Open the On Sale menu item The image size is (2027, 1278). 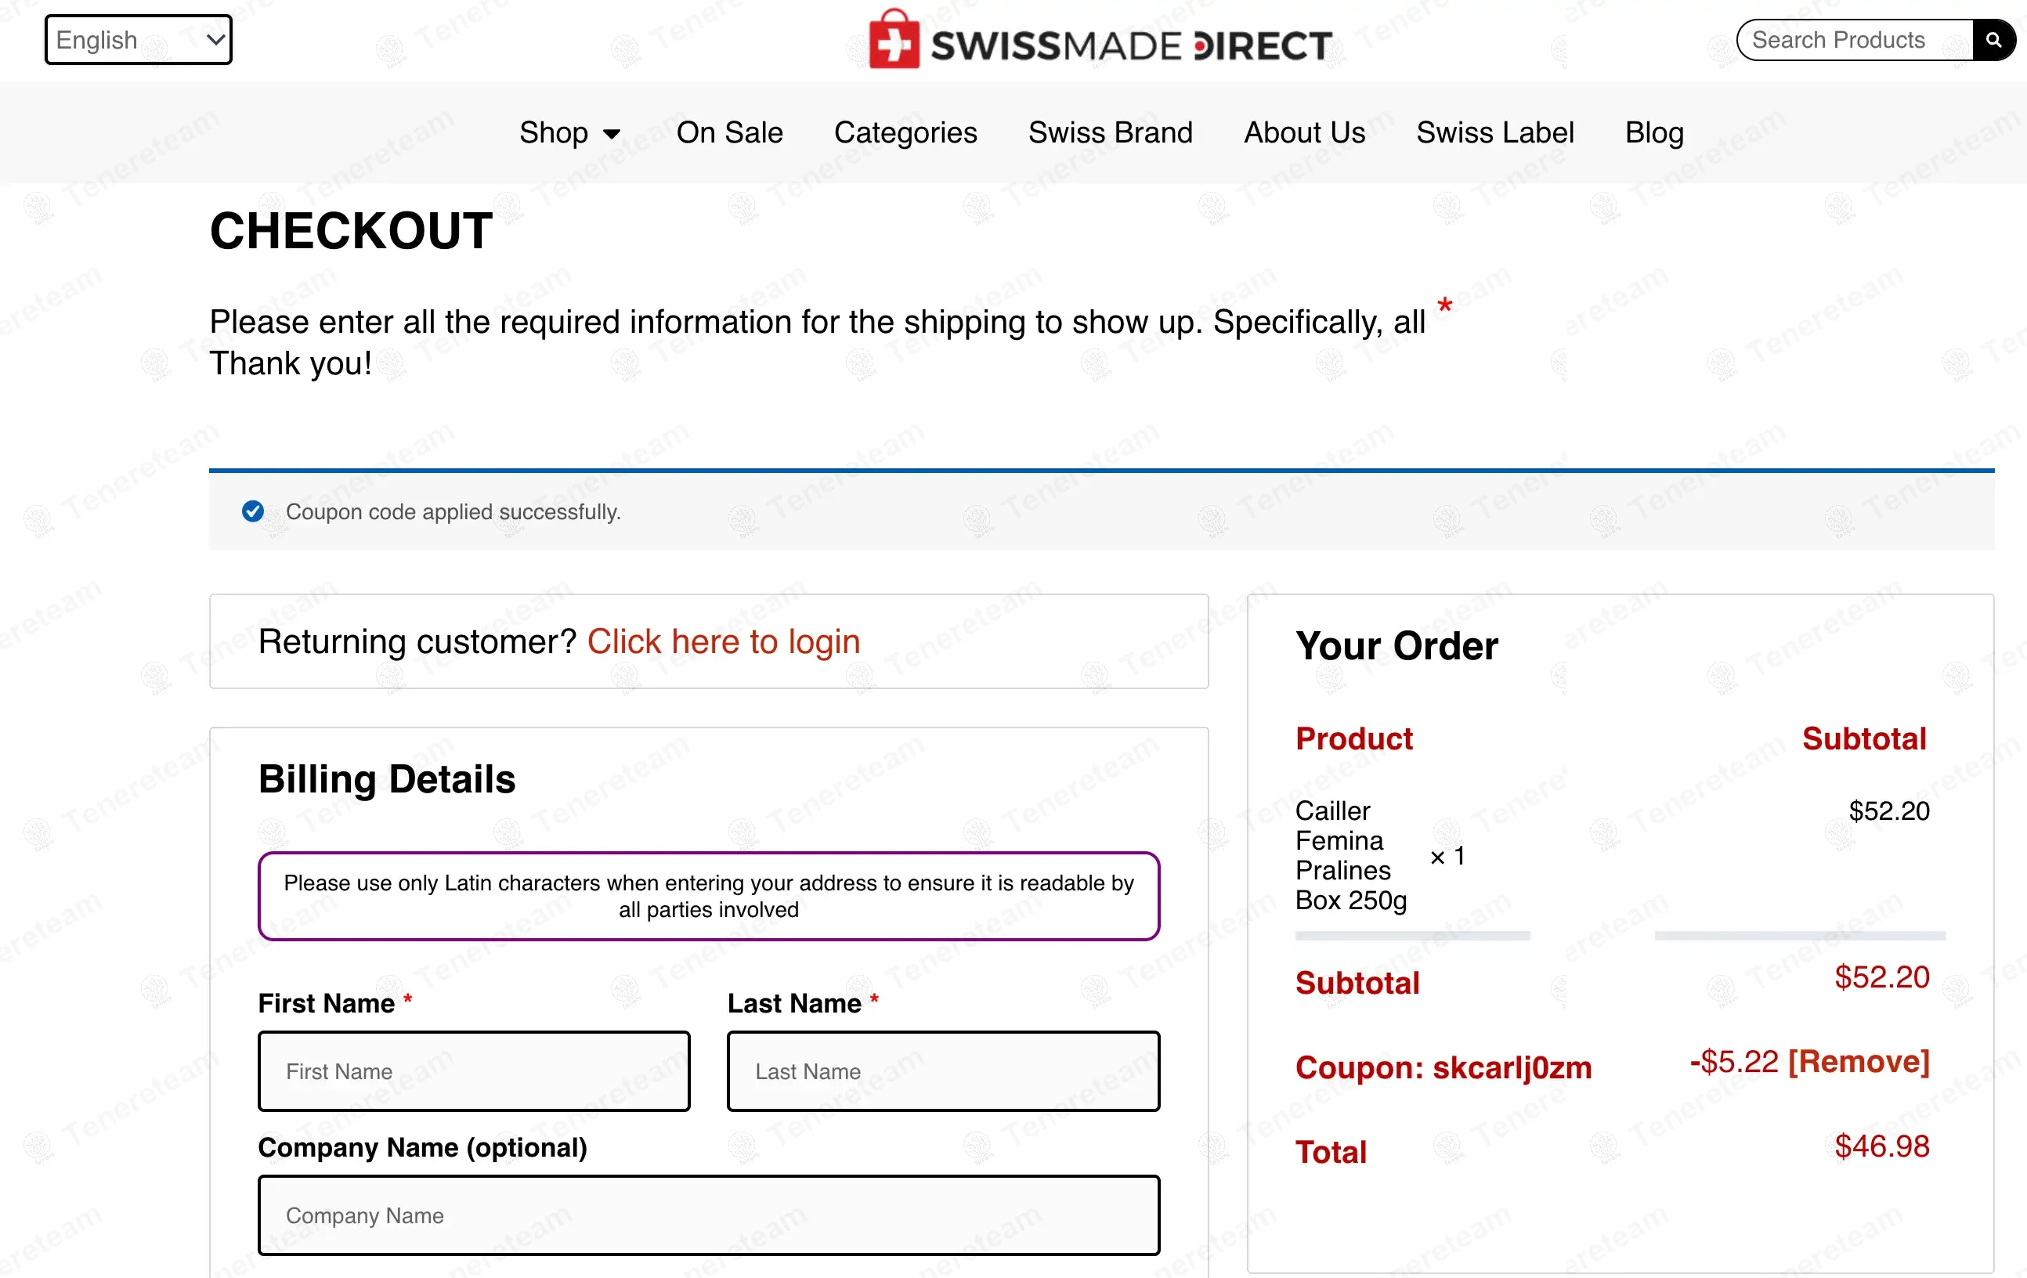[x=729, y=132]
